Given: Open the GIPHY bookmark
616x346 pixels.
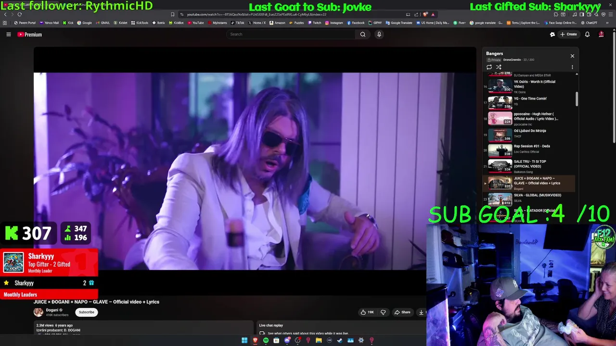Looking at the screenshot, I should (x=375, y=23).
